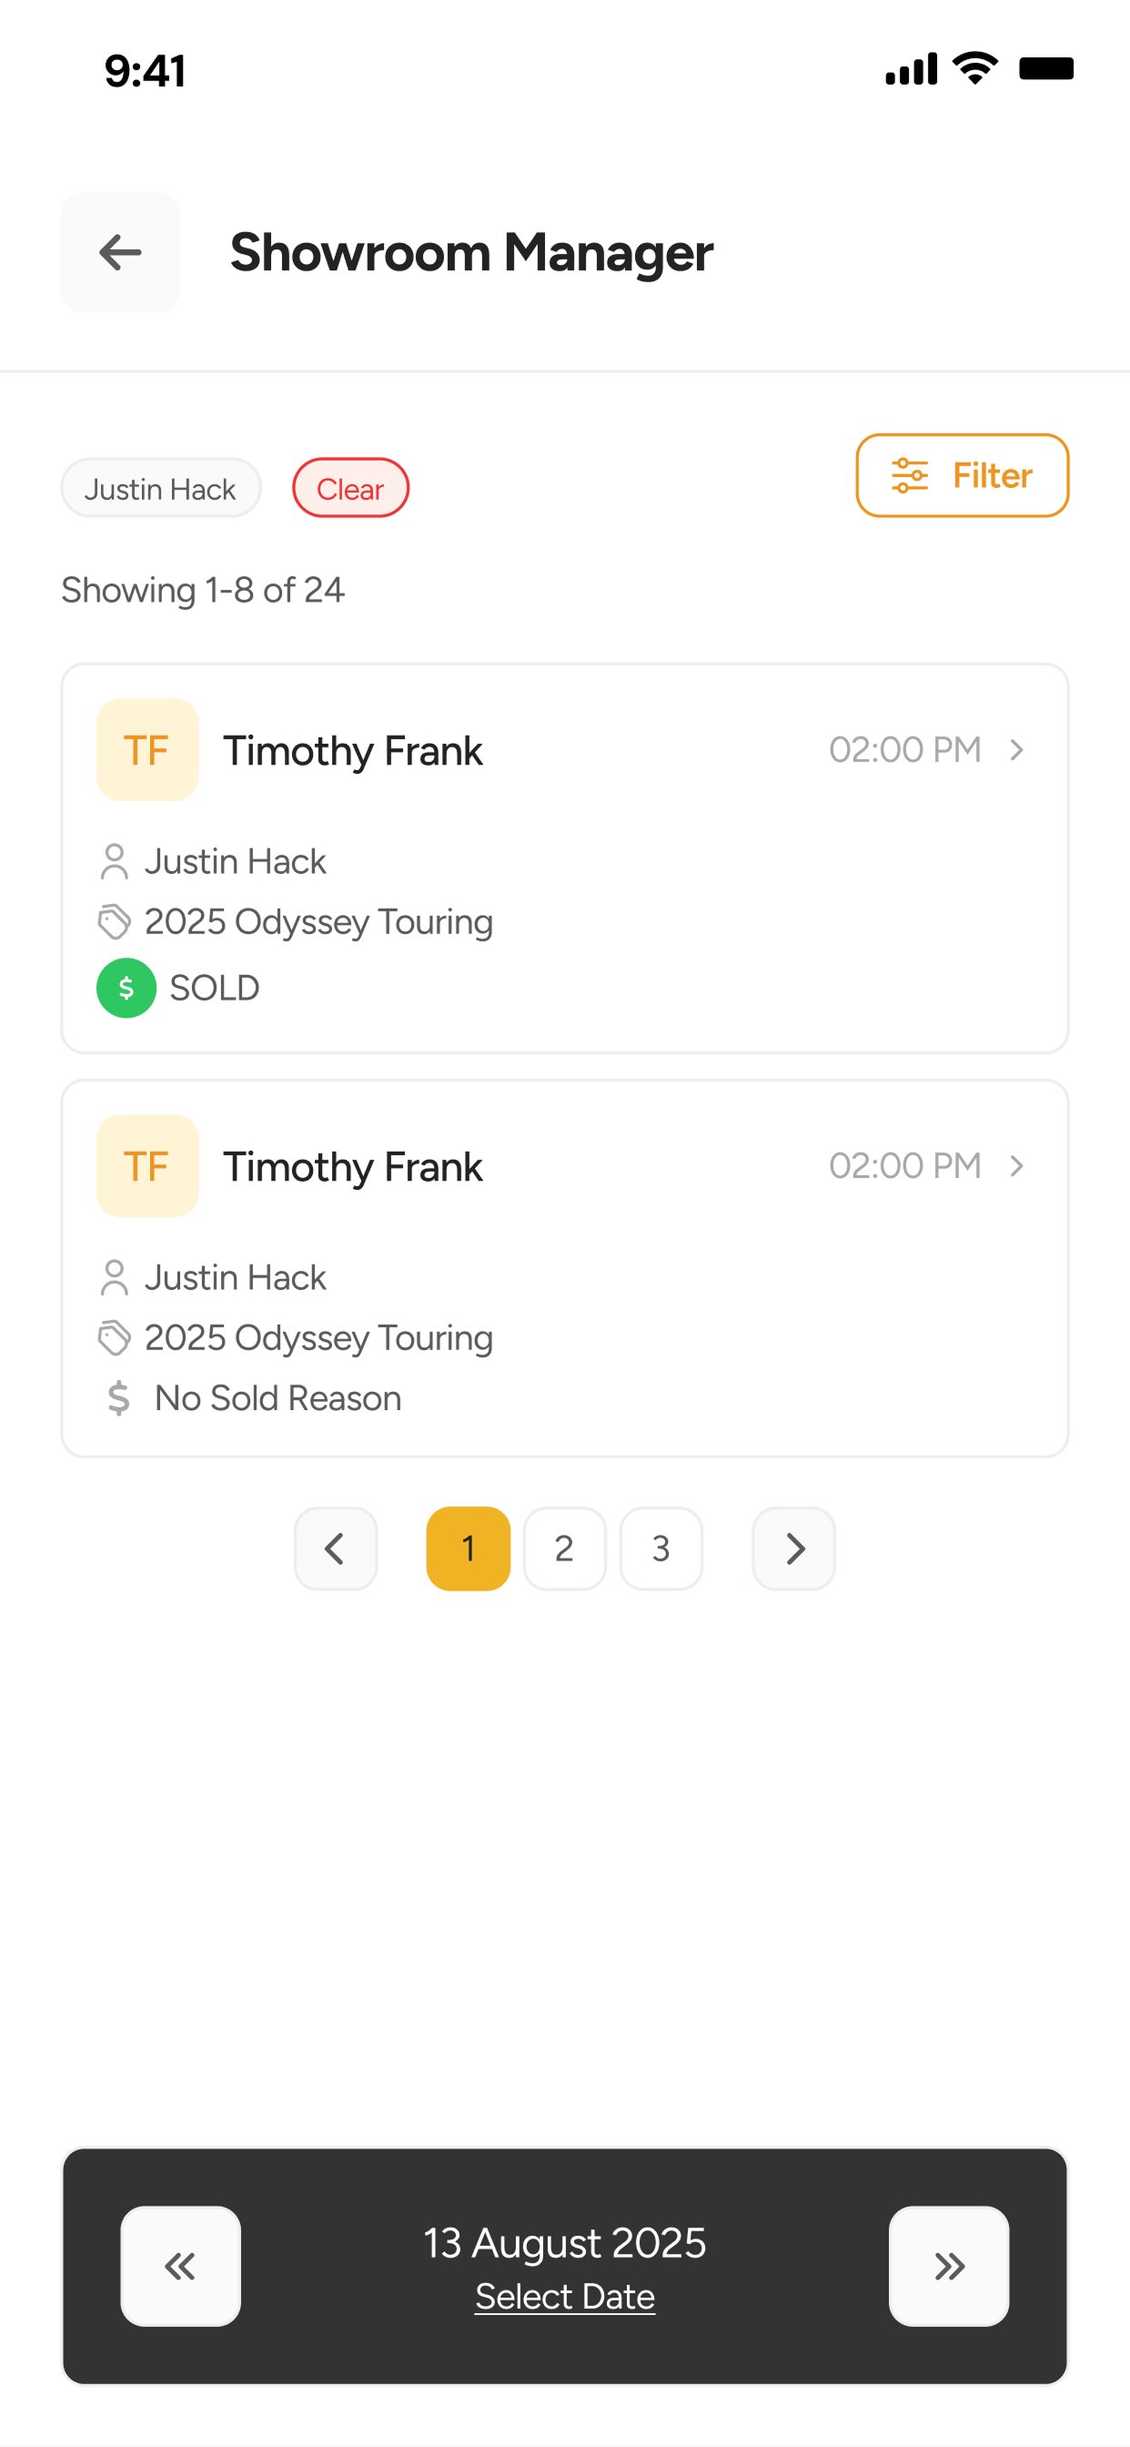Tap the tag icon beside 2025 Odyssey Touring in the second card
The height and width of the screenshot is (2447, 1130).
[x=114, y=1337]
